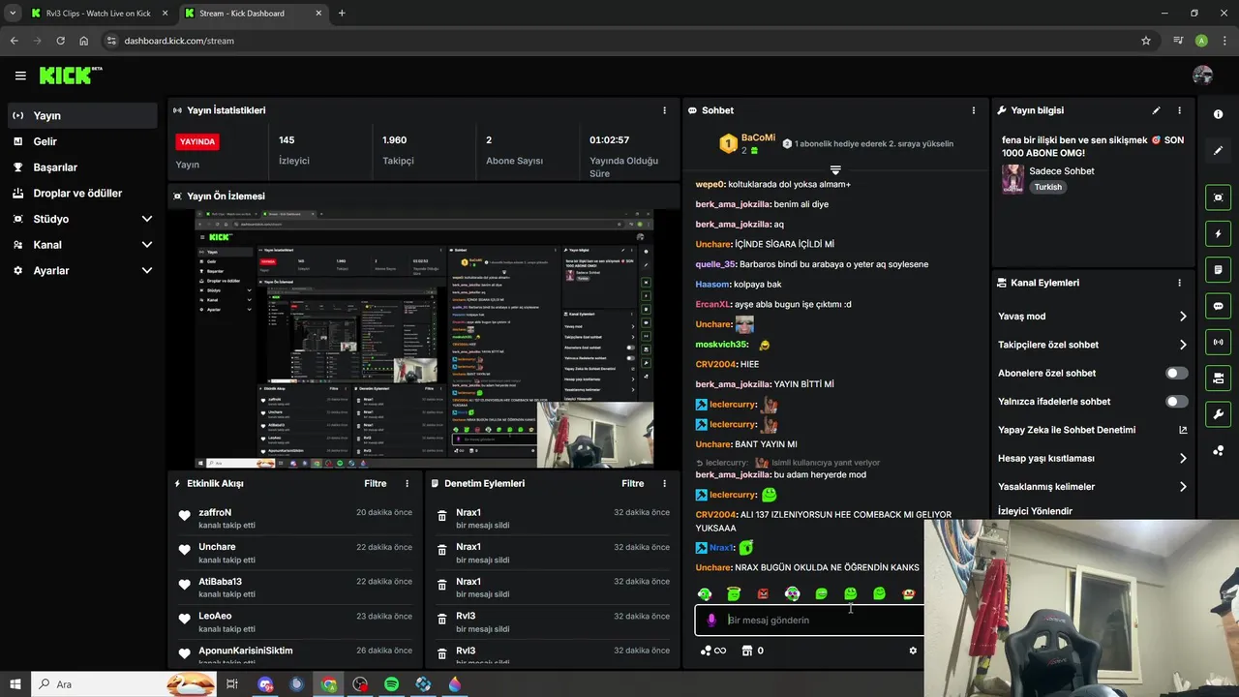Open Hesap yaşı kısıtlaması settings arrow
Image resolution: width=1239 pixels, height=697 pixels.
point(1183,458)
